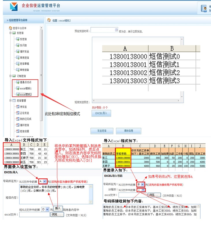The width and height of the screenshot is (211, 228).
Task: Click the 短信管理平台菜单 panel header
Action: (24, 20)
